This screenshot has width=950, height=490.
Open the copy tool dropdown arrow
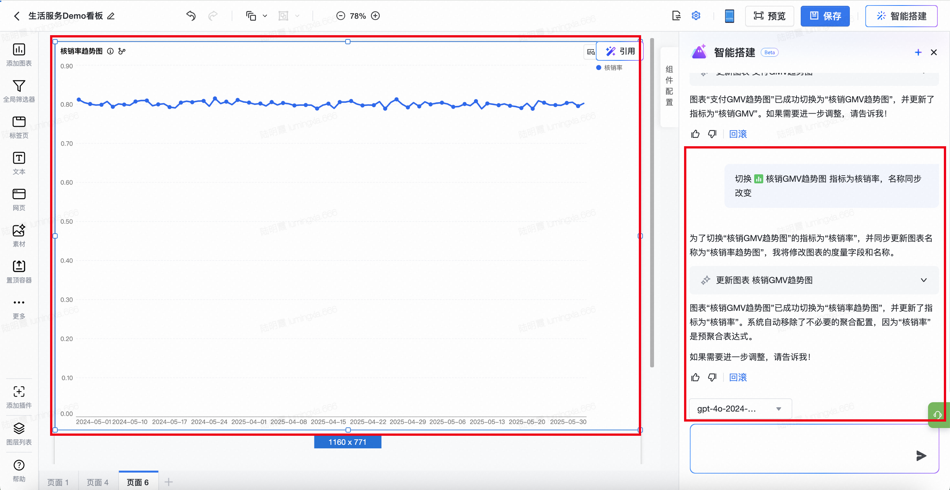[x=265, y=16]
